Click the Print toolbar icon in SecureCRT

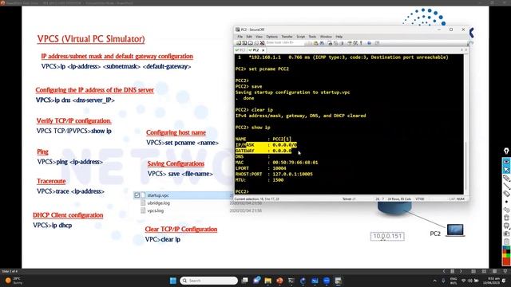(x=330, y=43)
